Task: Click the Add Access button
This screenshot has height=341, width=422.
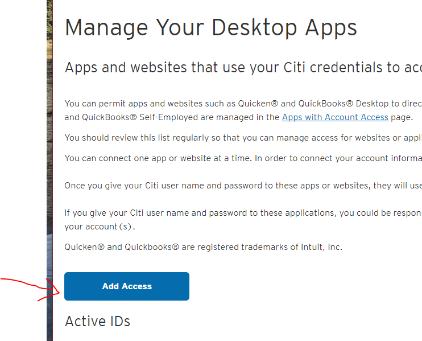Action: click(127, 286)
